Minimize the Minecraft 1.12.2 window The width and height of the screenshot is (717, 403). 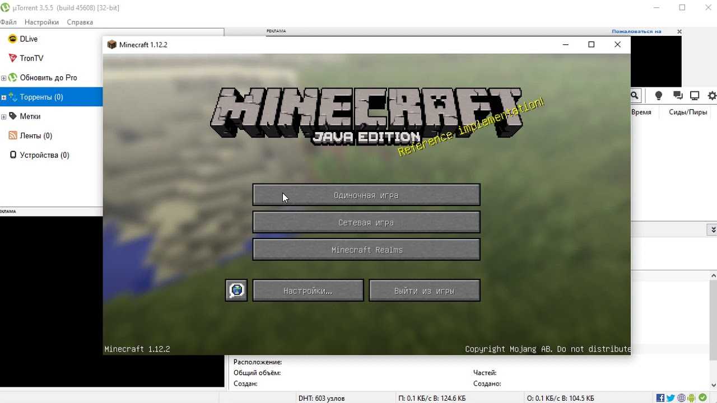(565, 45)
